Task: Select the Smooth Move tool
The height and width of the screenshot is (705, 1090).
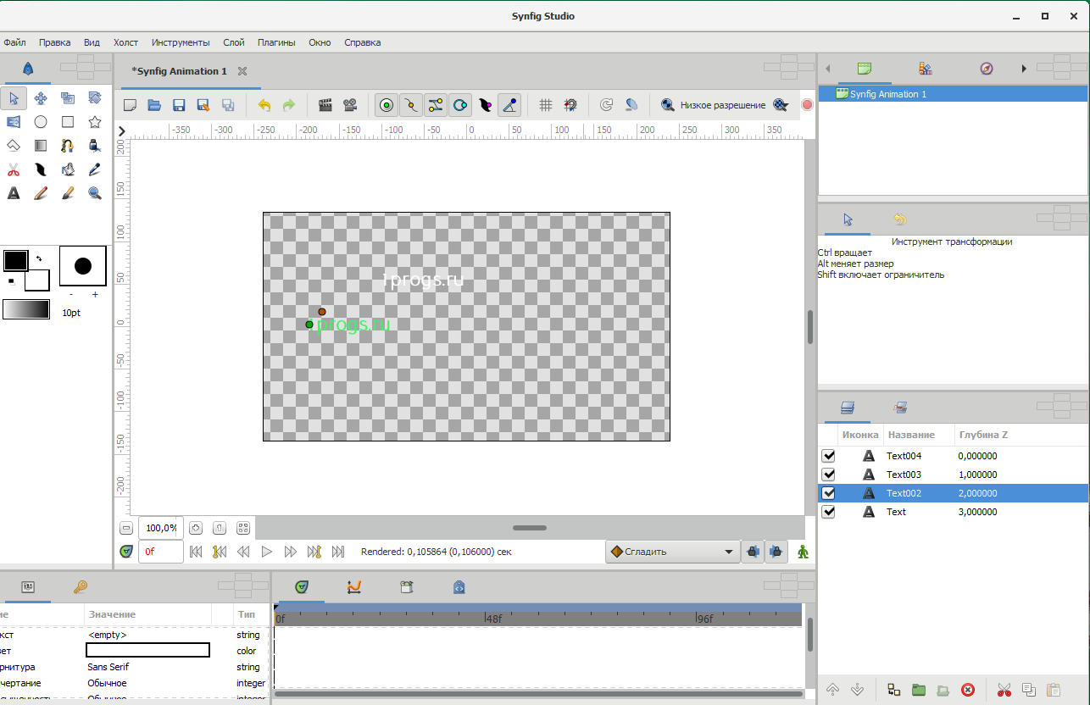Action: (x=41, y=98)
